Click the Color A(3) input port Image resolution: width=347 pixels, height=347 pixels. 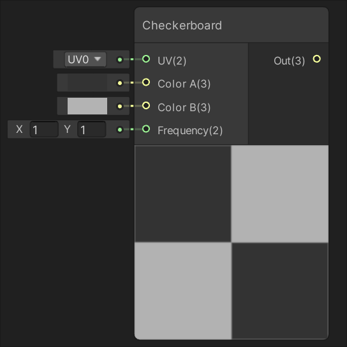click(x=146, y=82)
